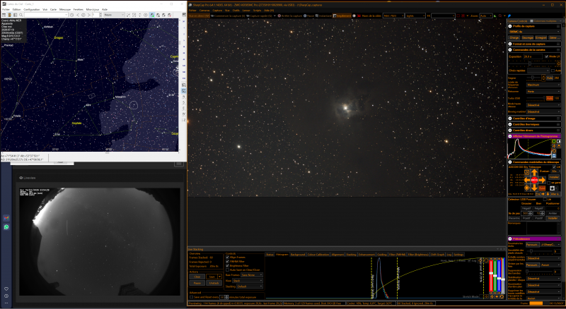Click Pause in the SharpCap toolbar
Screen dimensions: 566x309
pos(308,16)
